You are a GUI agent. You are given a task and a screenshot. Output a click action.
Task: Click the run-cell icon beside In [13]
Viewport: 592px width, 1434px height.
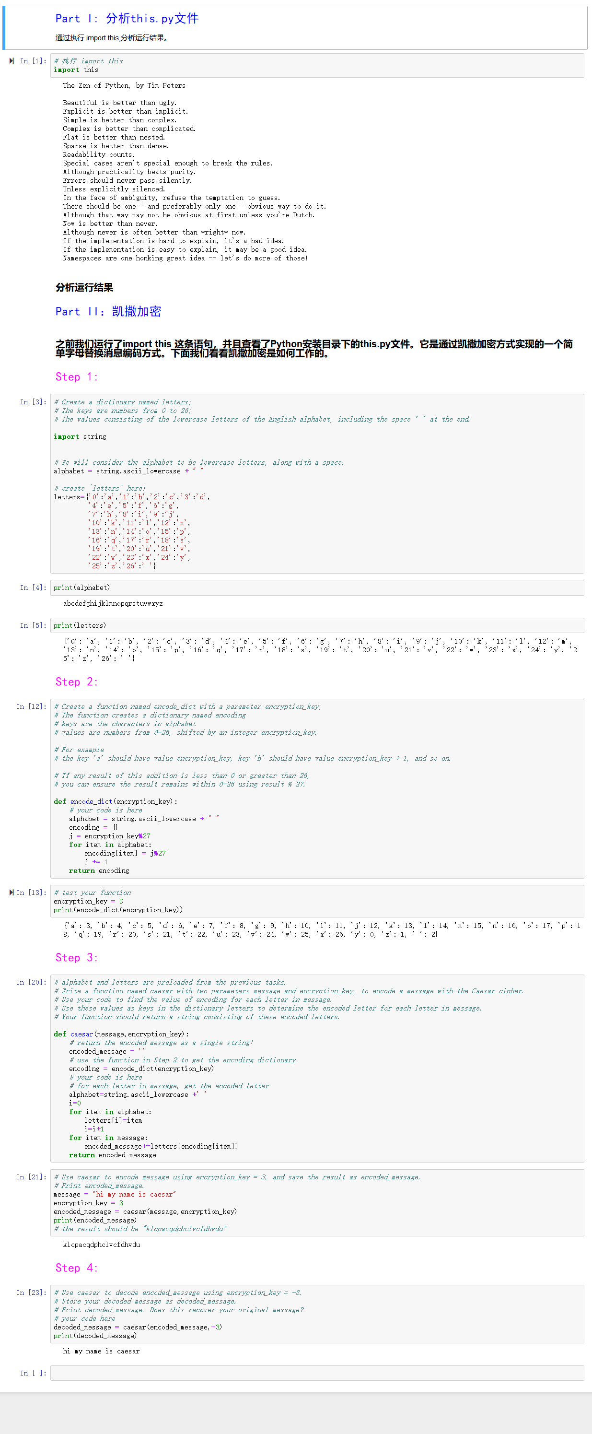[x=12, y=893]
